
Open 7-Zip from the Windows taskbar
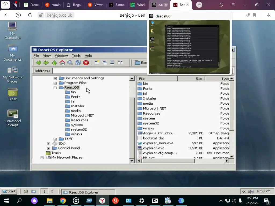[x=155, y=201]
